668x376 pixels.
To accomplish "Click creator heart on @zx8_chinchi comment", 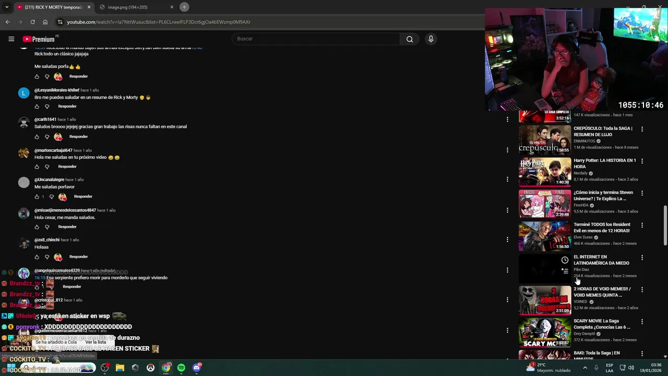I will (58, 257).
